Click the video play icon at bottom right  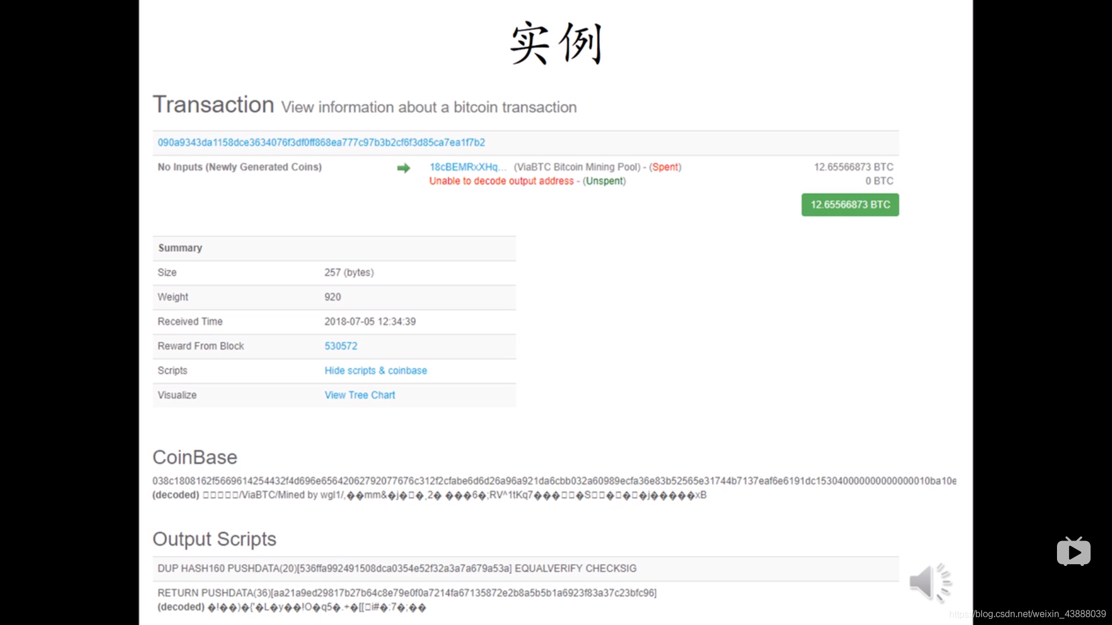tap(1073, 552)
